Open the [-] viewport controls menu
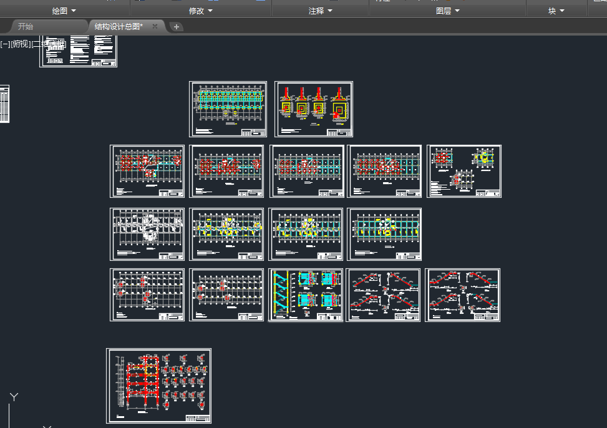Screen dimensions: 607x428 point(5,44)
